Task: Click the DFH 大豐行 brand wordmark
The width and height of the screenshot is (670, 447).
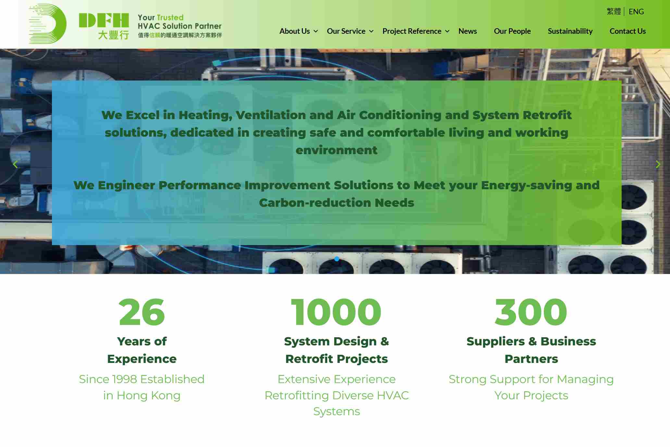Action: click(104, 26)
